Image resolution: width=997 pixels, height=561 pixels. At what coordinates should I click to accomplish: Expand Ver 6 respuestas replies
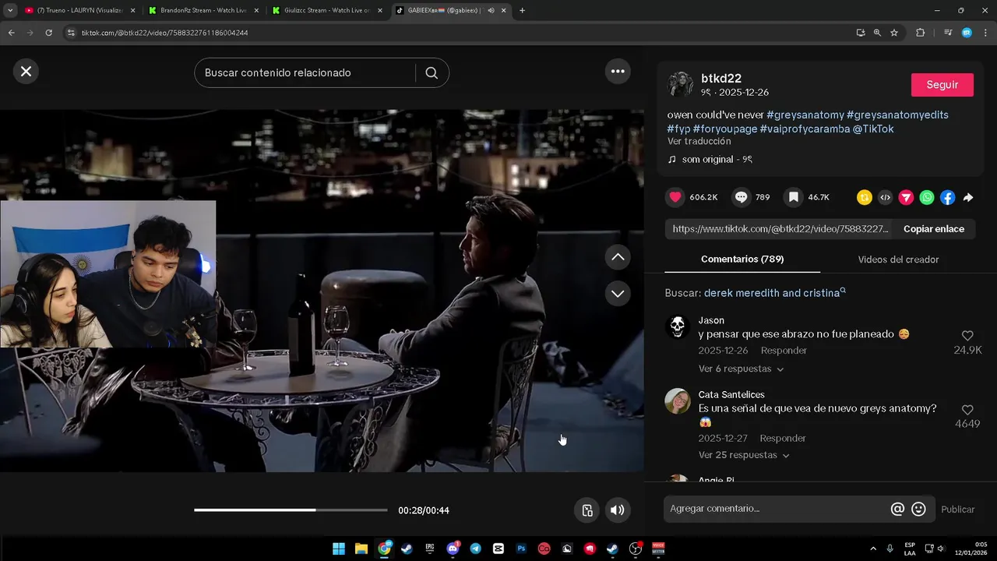(741, 369)
